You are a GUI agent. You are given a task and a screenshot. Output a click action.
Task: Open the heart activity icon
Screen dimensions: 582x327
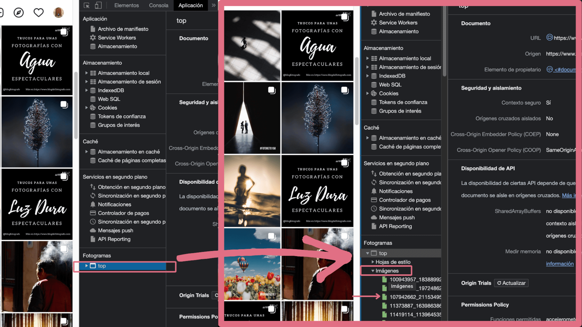39,12
